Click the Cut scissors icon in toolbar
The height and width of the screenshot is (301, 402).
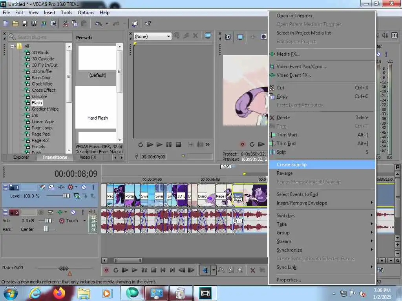[x=66, y=24]
